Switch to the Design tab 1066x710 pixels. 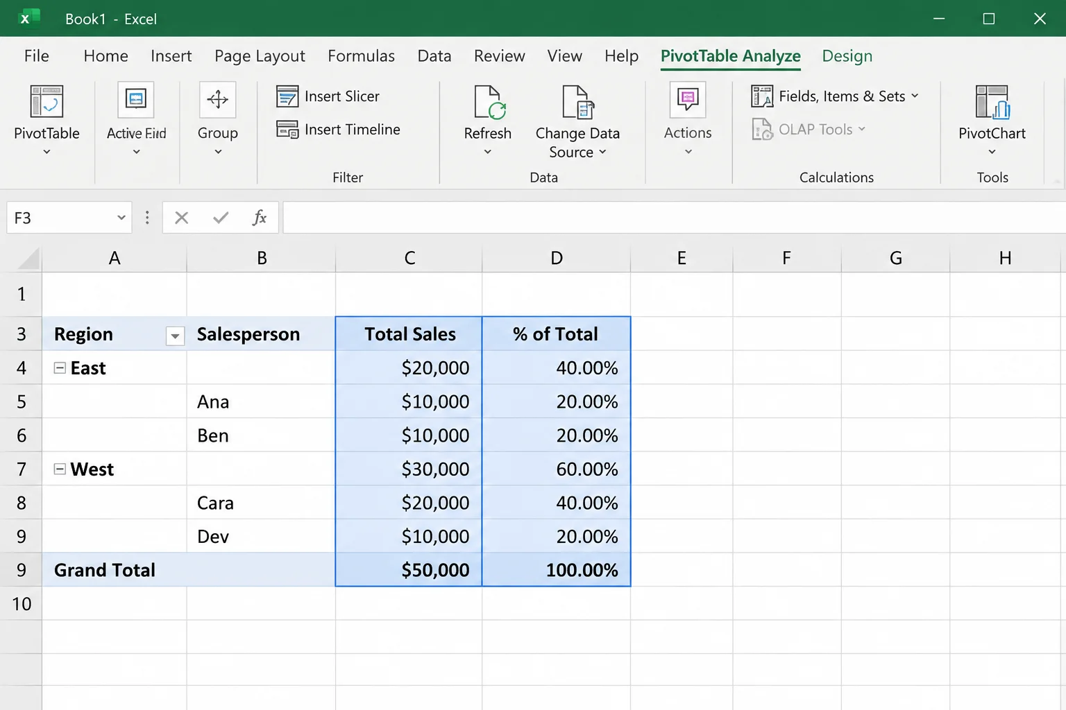click(847, 57)
